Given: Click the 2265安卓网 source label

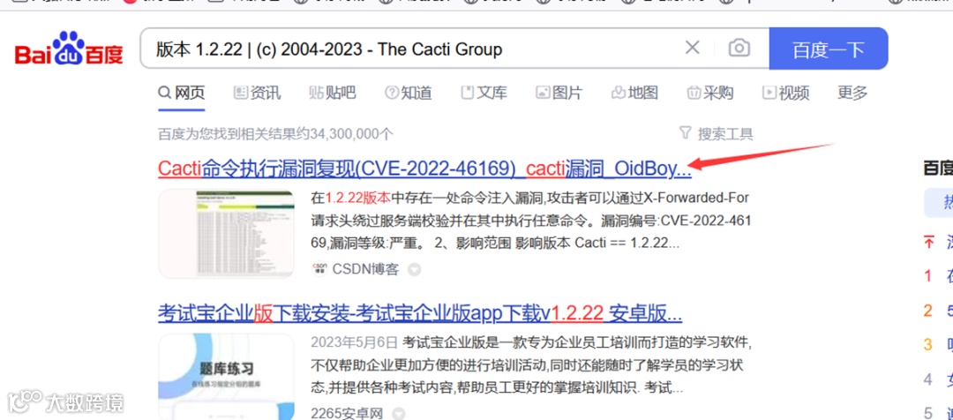Looking at the screenshot, I should [347, 414].
